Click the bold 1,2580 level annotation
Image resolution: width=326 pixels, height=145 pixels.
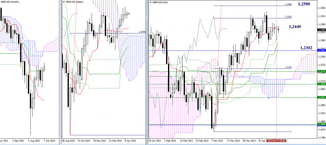pyautogui.click(x=304, y=4)
